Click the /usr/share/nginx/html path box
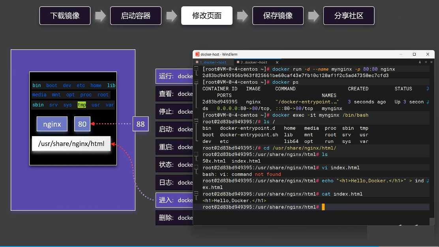Image resolution: width=439 pixels, height=247 pixels. point(71,144)
